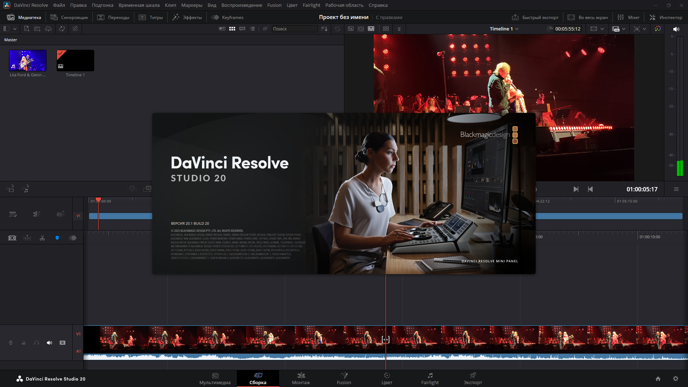Open the Keyframes panel
Image resolution: width=688 pixels, height=387 pixels.
pos(227,17)
